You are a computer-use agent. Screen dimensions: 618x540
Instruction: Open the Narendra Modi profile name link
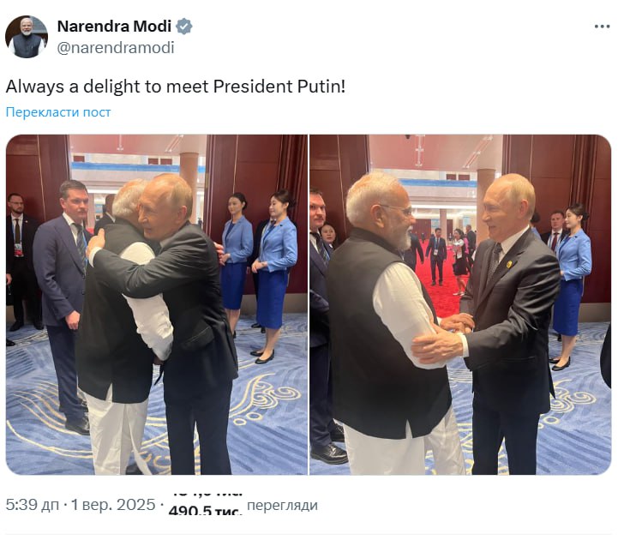coord(114,27)
